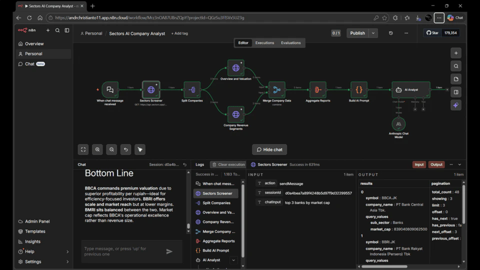Select the Merge Company Data node
The width and height of the screenshot is (480, 270).
(x=276, y=89)
